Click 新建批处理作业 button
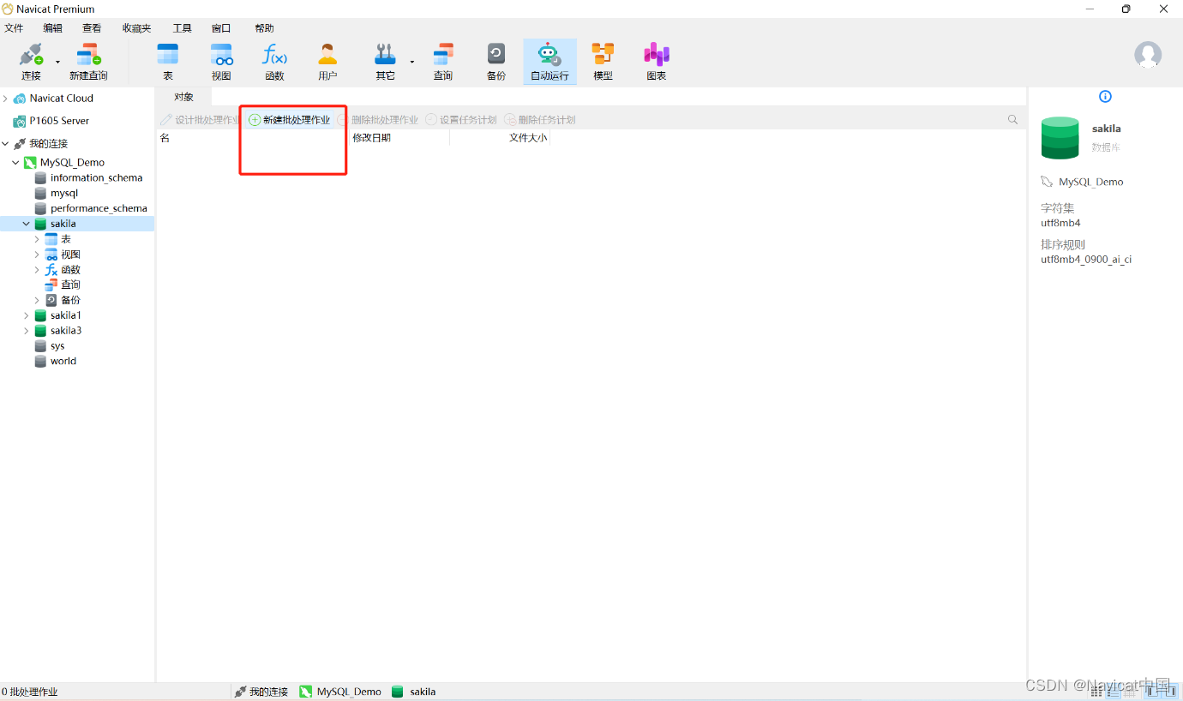 [290, 120]
